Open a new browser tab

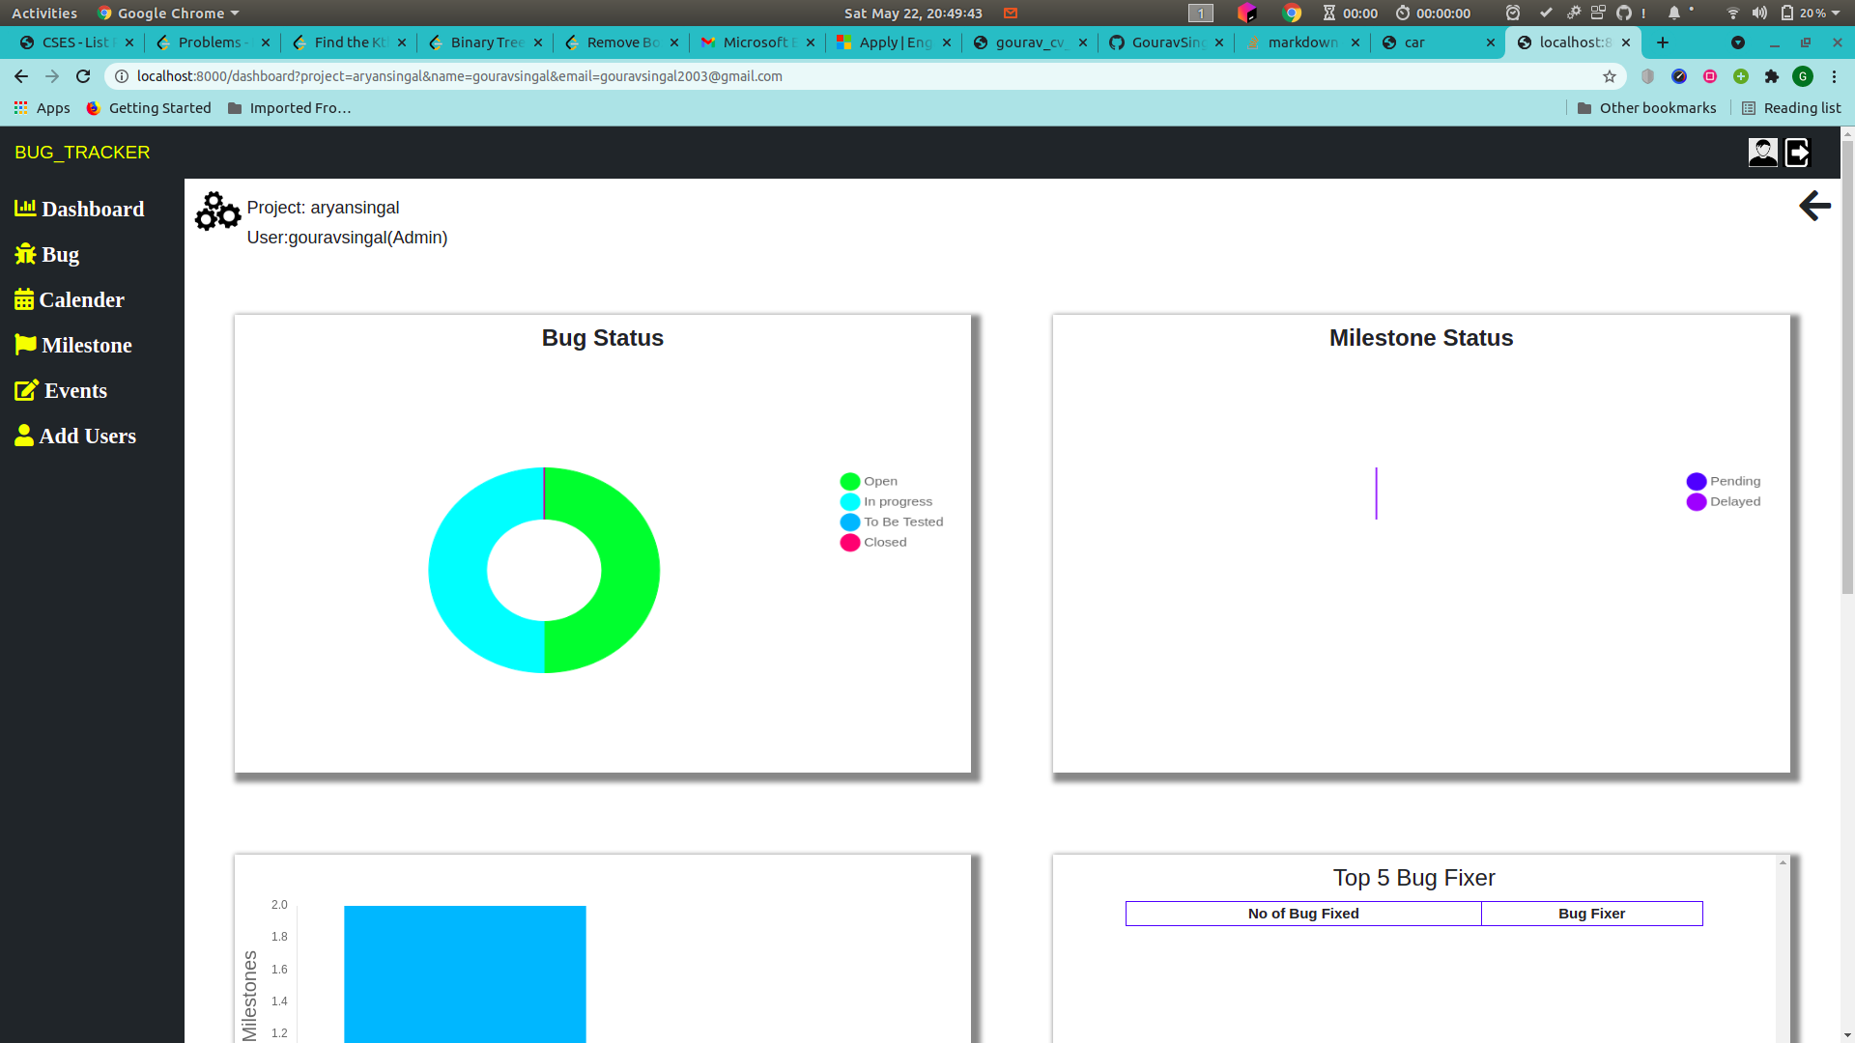pyautogui.click(x=1662, y=42)
